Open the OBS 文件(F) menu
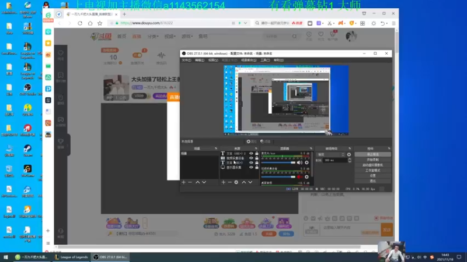The height and width of the screenshot is (262, 467). point(186,60)
